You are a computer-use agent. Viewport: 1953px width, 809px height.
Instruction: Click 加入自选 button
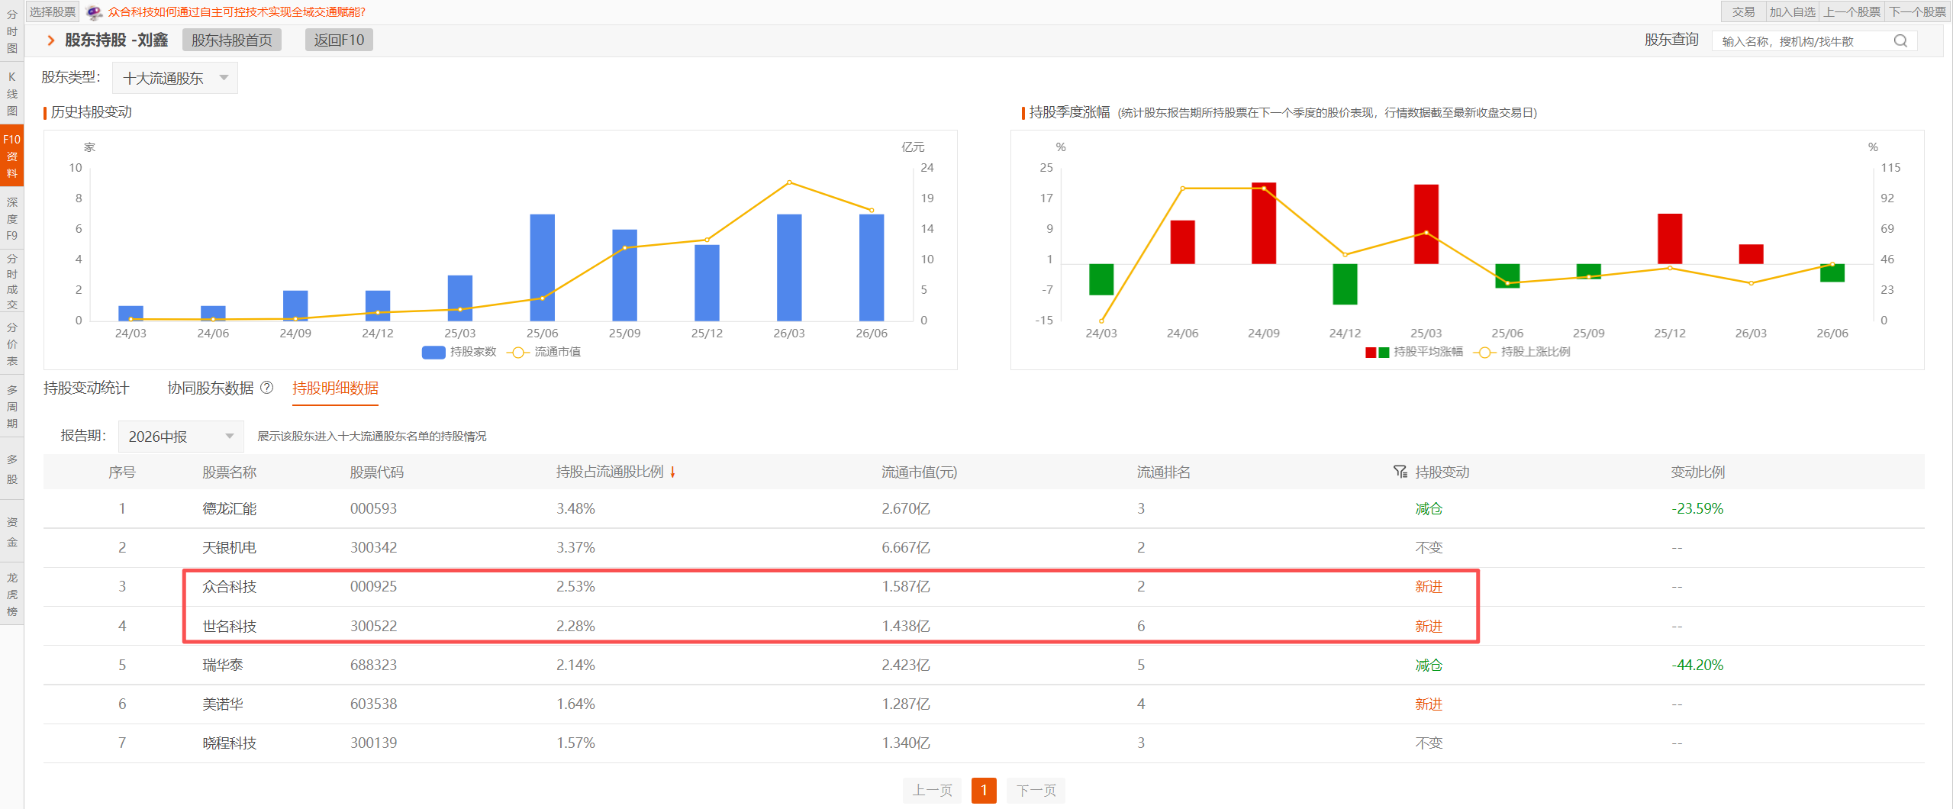tap(1793, 11)
